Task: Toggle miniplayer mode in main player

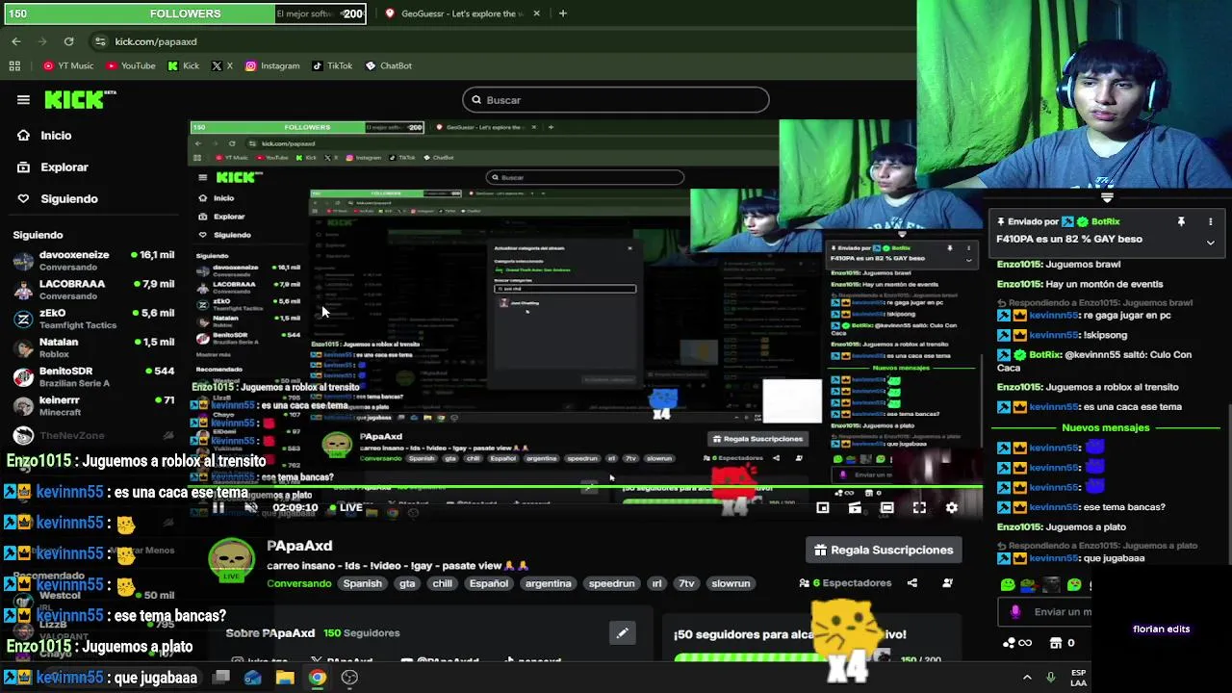Action: pos(822,507)
